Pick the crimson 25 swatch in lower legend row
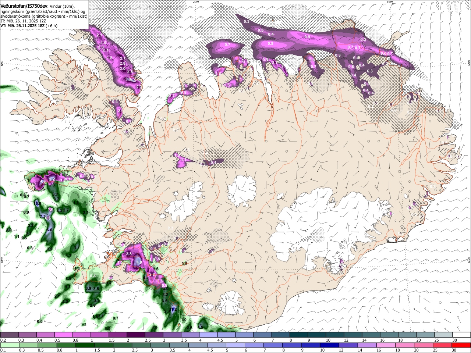 (x=443, y=345)
